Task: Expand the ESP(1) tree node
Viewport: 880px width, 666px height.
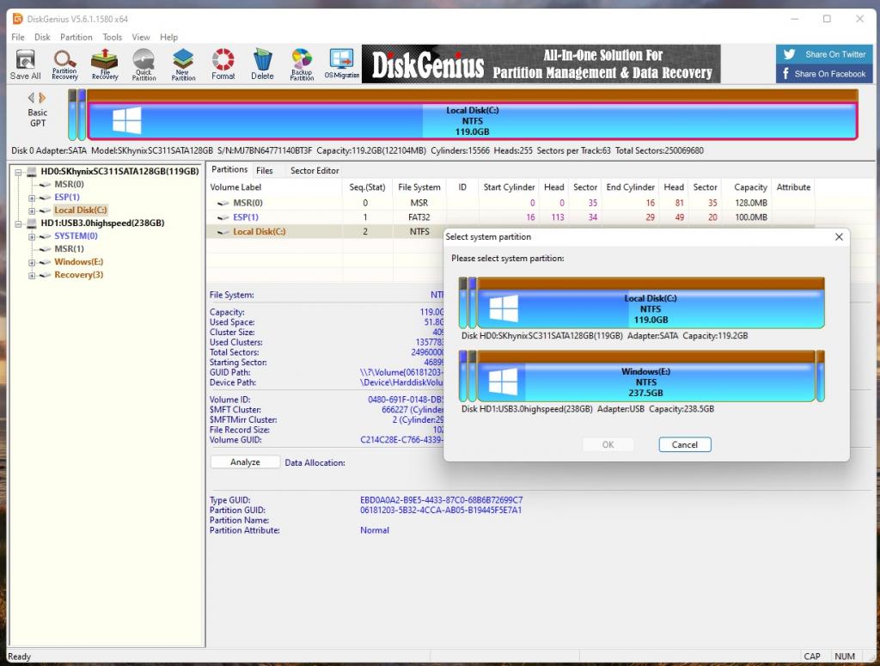Action: pos(32,197)
